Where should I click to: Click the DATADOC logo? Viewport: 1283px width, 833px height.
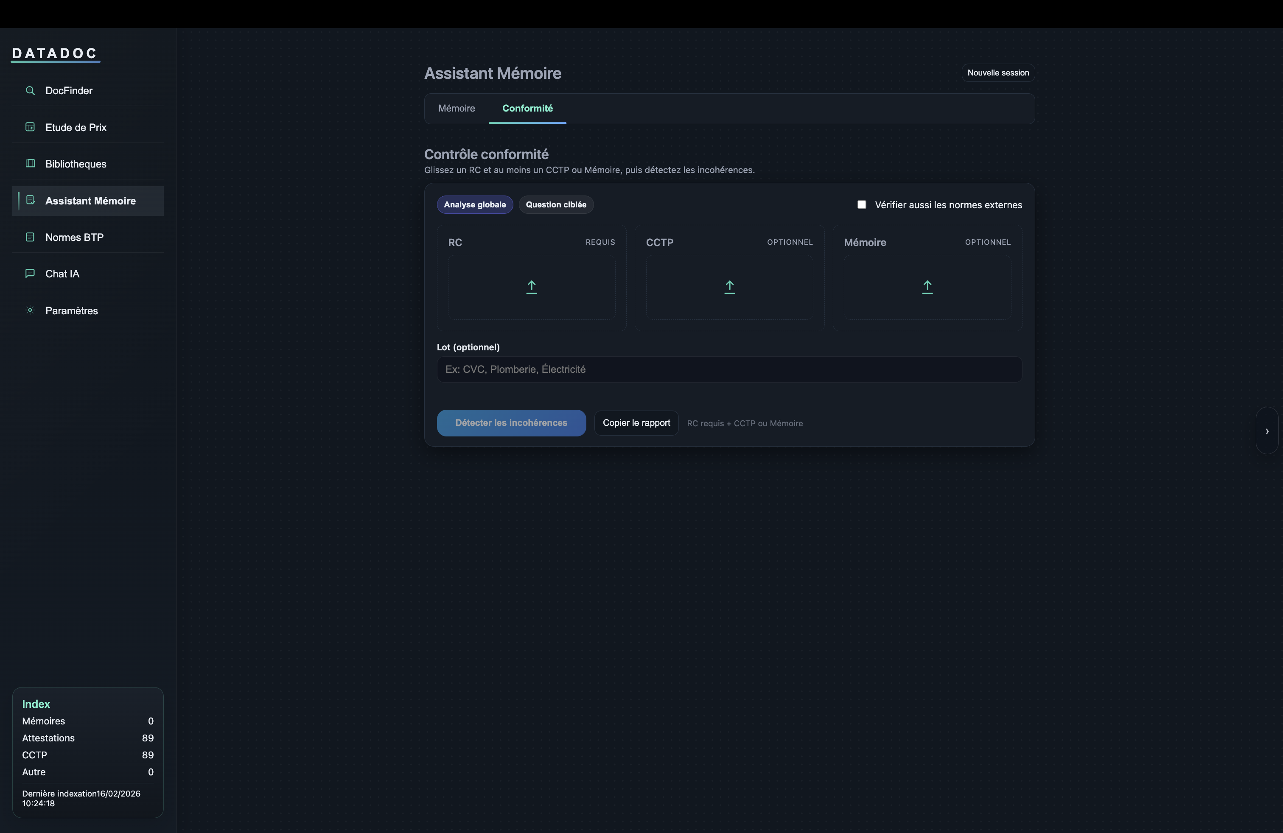(x=55, y=53)
